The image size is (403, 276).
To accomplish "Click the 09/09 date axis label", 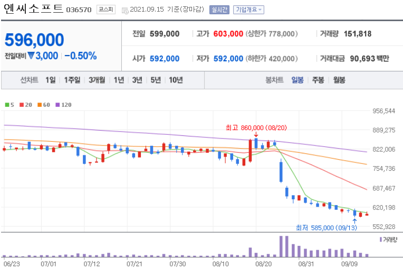I will coord(349,264).
